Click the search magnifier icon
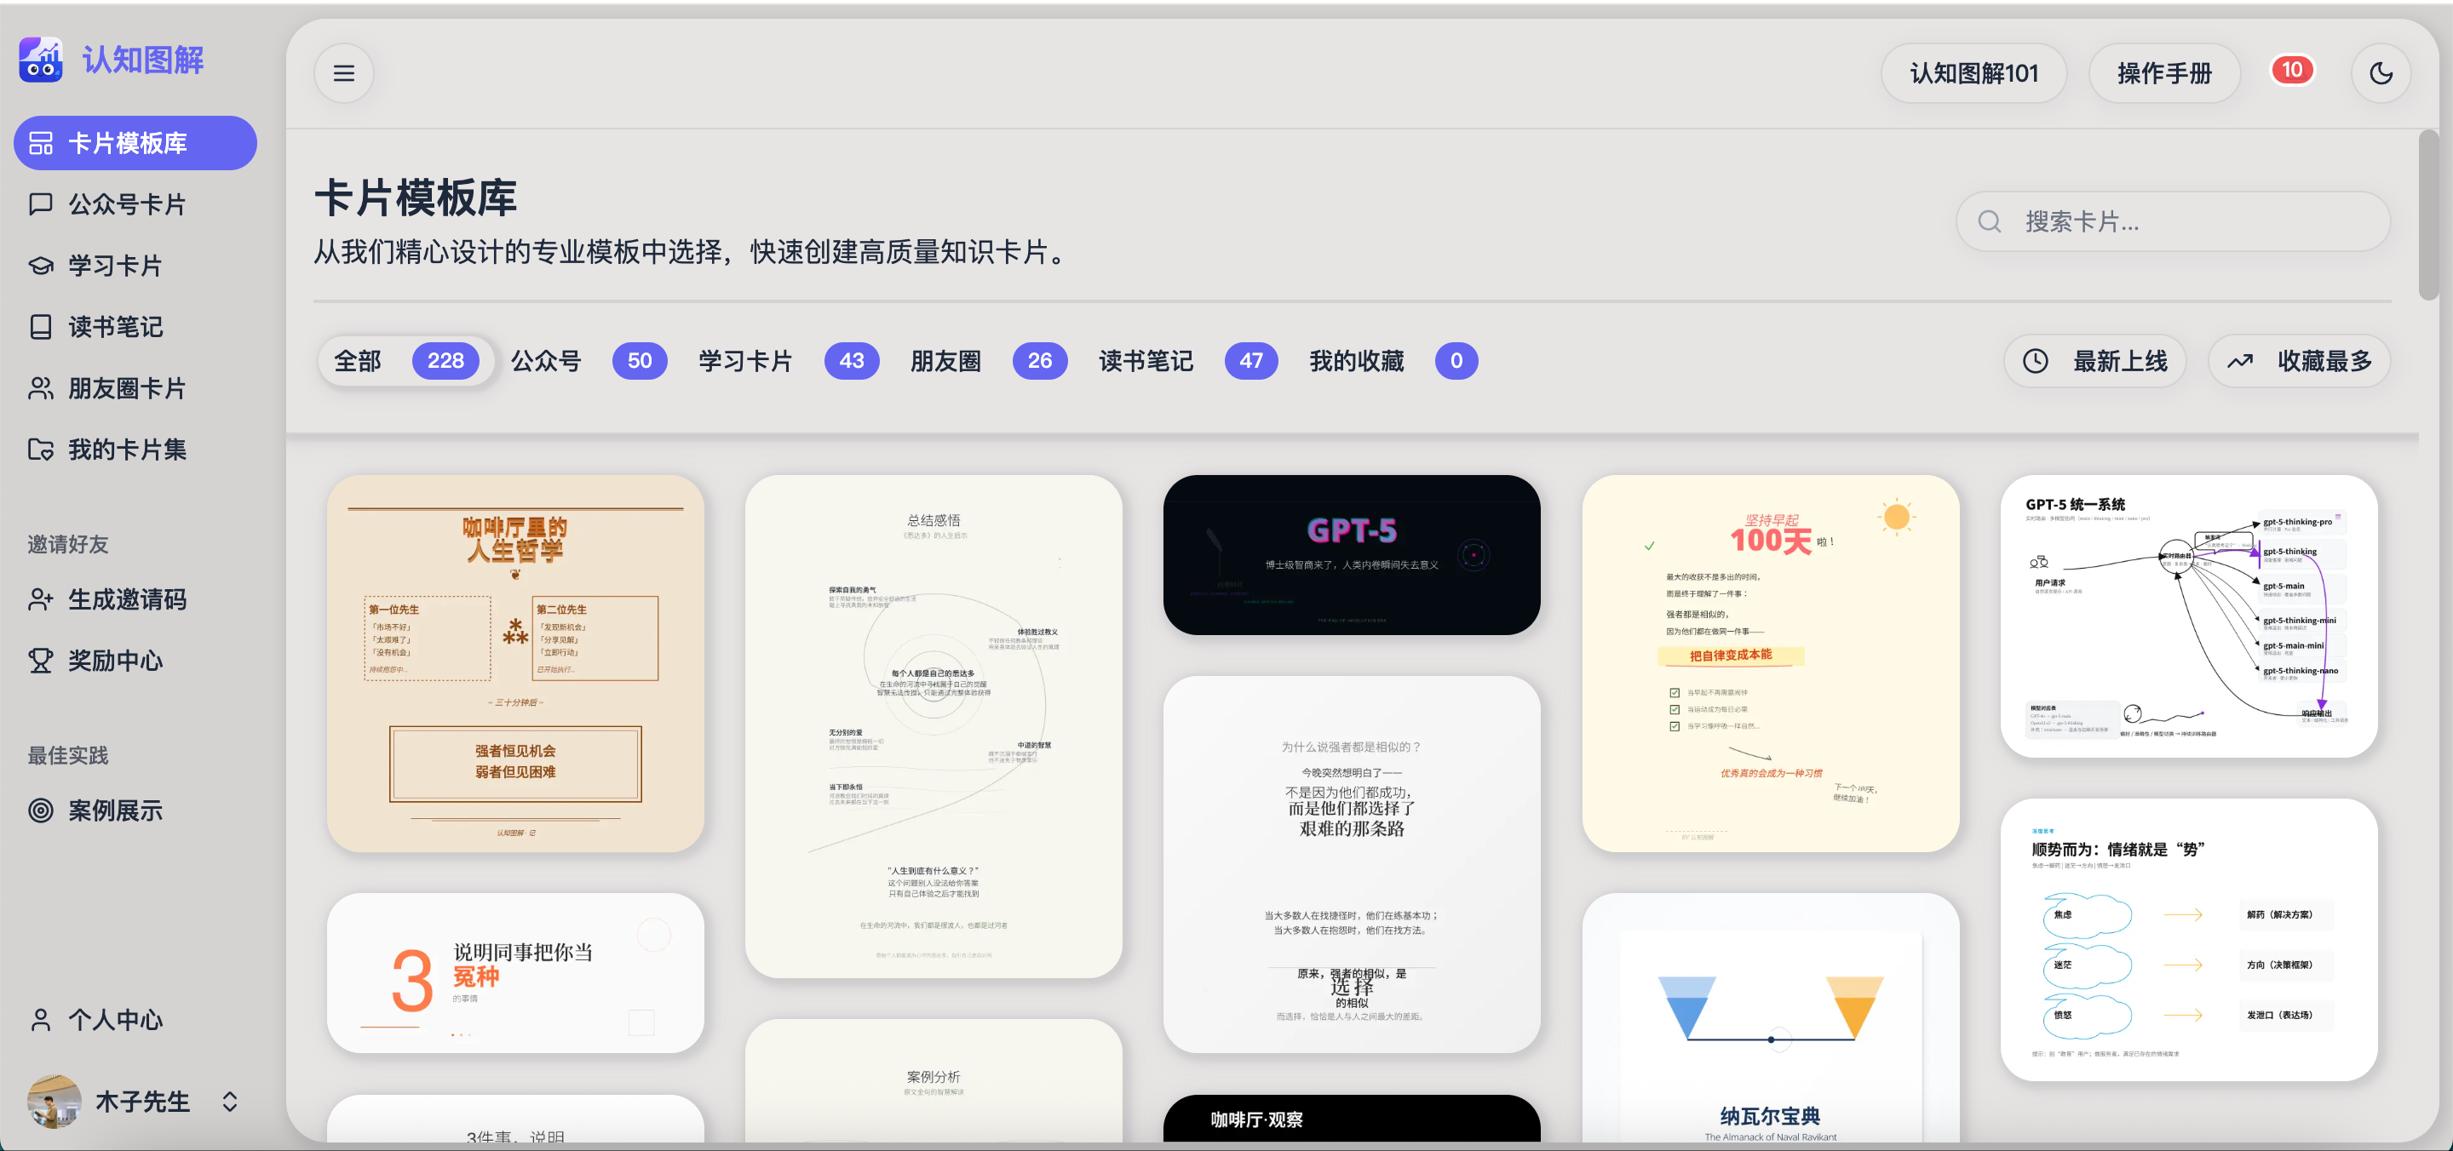 (1990, 222)
